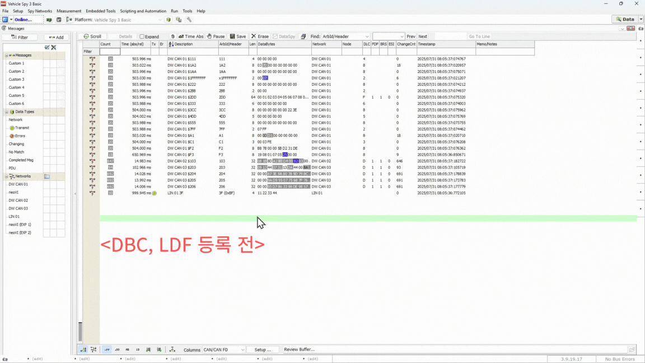Click the vertical scrollbar thumb at left of the message list
The height and width of the screenshot is (363, 645).
pyautogui.click(x=80, y=331)
